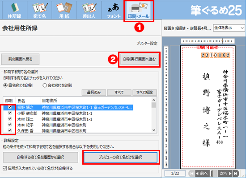Click address list scroll up arrow
The width and height of the screenshot is (246, 178).
click(x=154, y=100)
